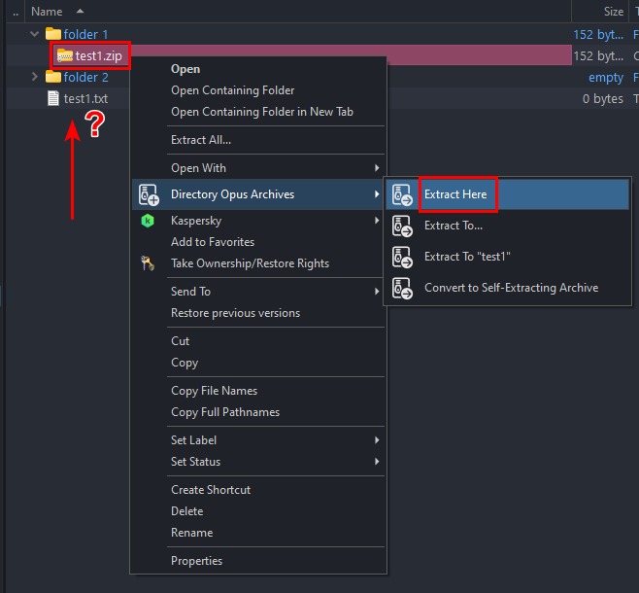Screen dimensions: 639x593
Task: Click the test1.zip archive file icon
Action: coord(65,55)
